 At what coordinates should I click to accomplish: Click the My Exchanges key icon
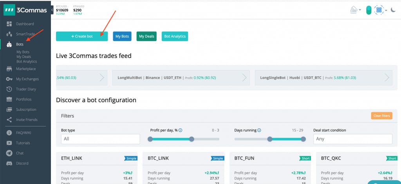click(x=9, y=79)
